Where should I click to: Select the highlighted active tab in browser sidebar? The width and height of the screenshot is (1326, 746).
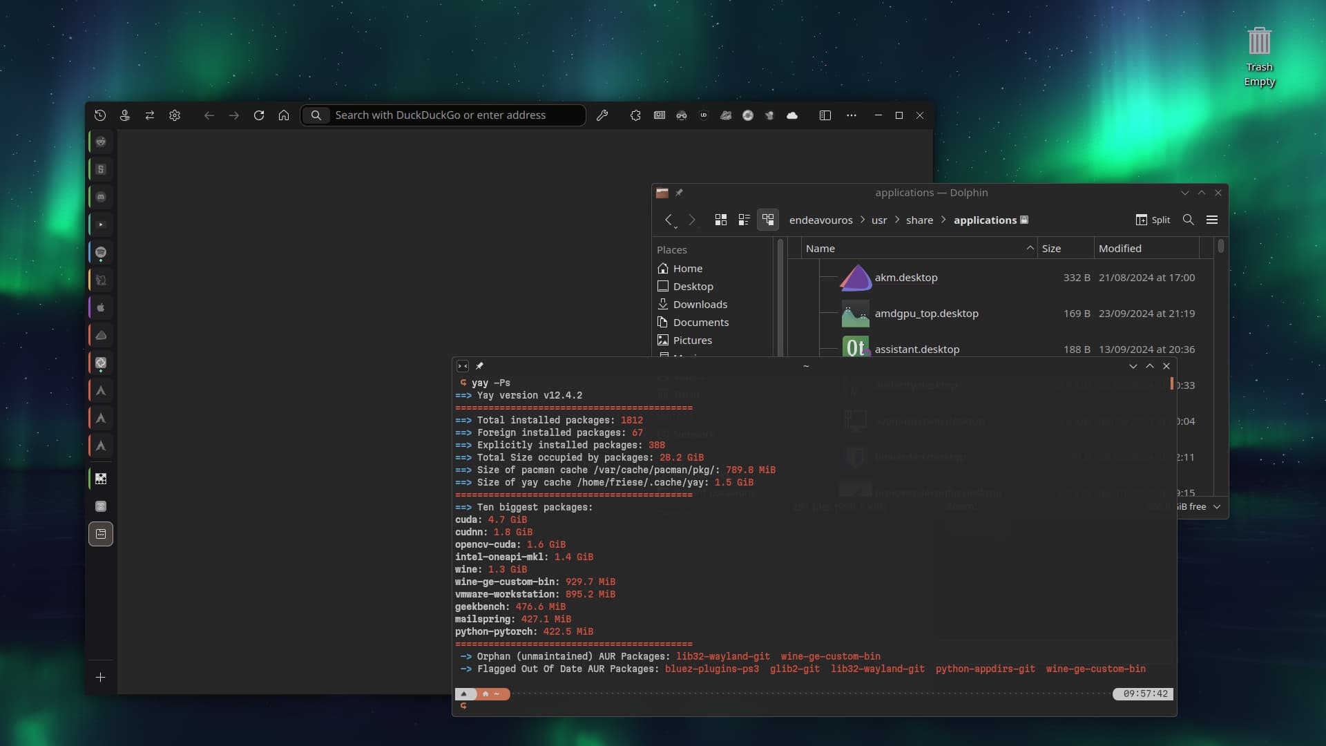[101, 534]
